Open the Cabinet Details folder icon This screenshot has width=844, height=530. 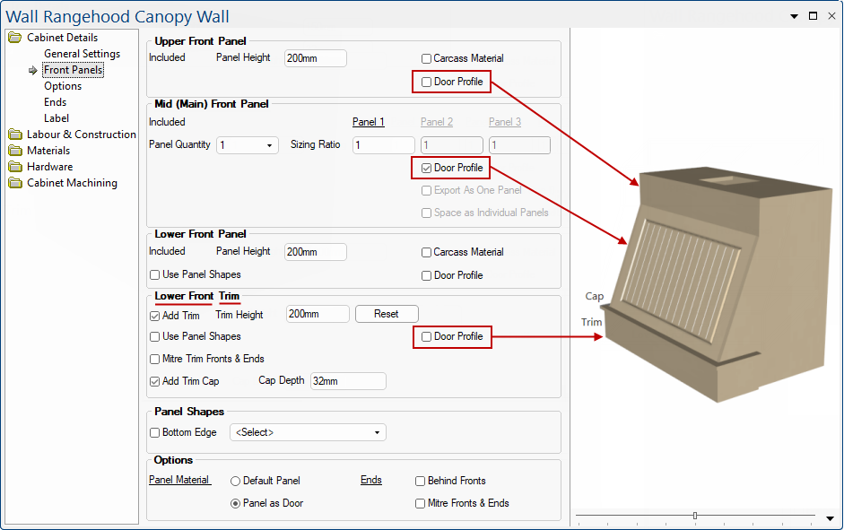click(14, 38)
